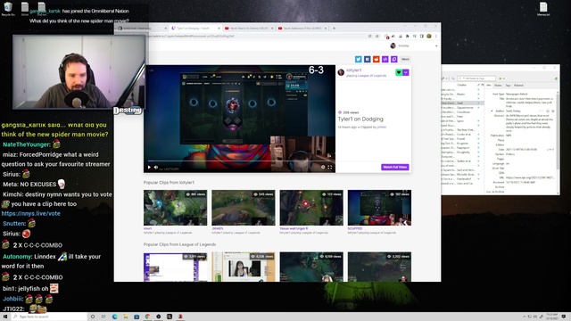Viewport: 571px width, 321px height.
Task: Mute the clip player volume
Action: (156, 168)
